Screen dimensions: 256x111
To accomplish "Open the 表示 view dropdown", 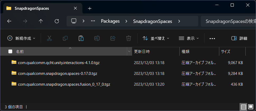I will [x=189, y=38].
